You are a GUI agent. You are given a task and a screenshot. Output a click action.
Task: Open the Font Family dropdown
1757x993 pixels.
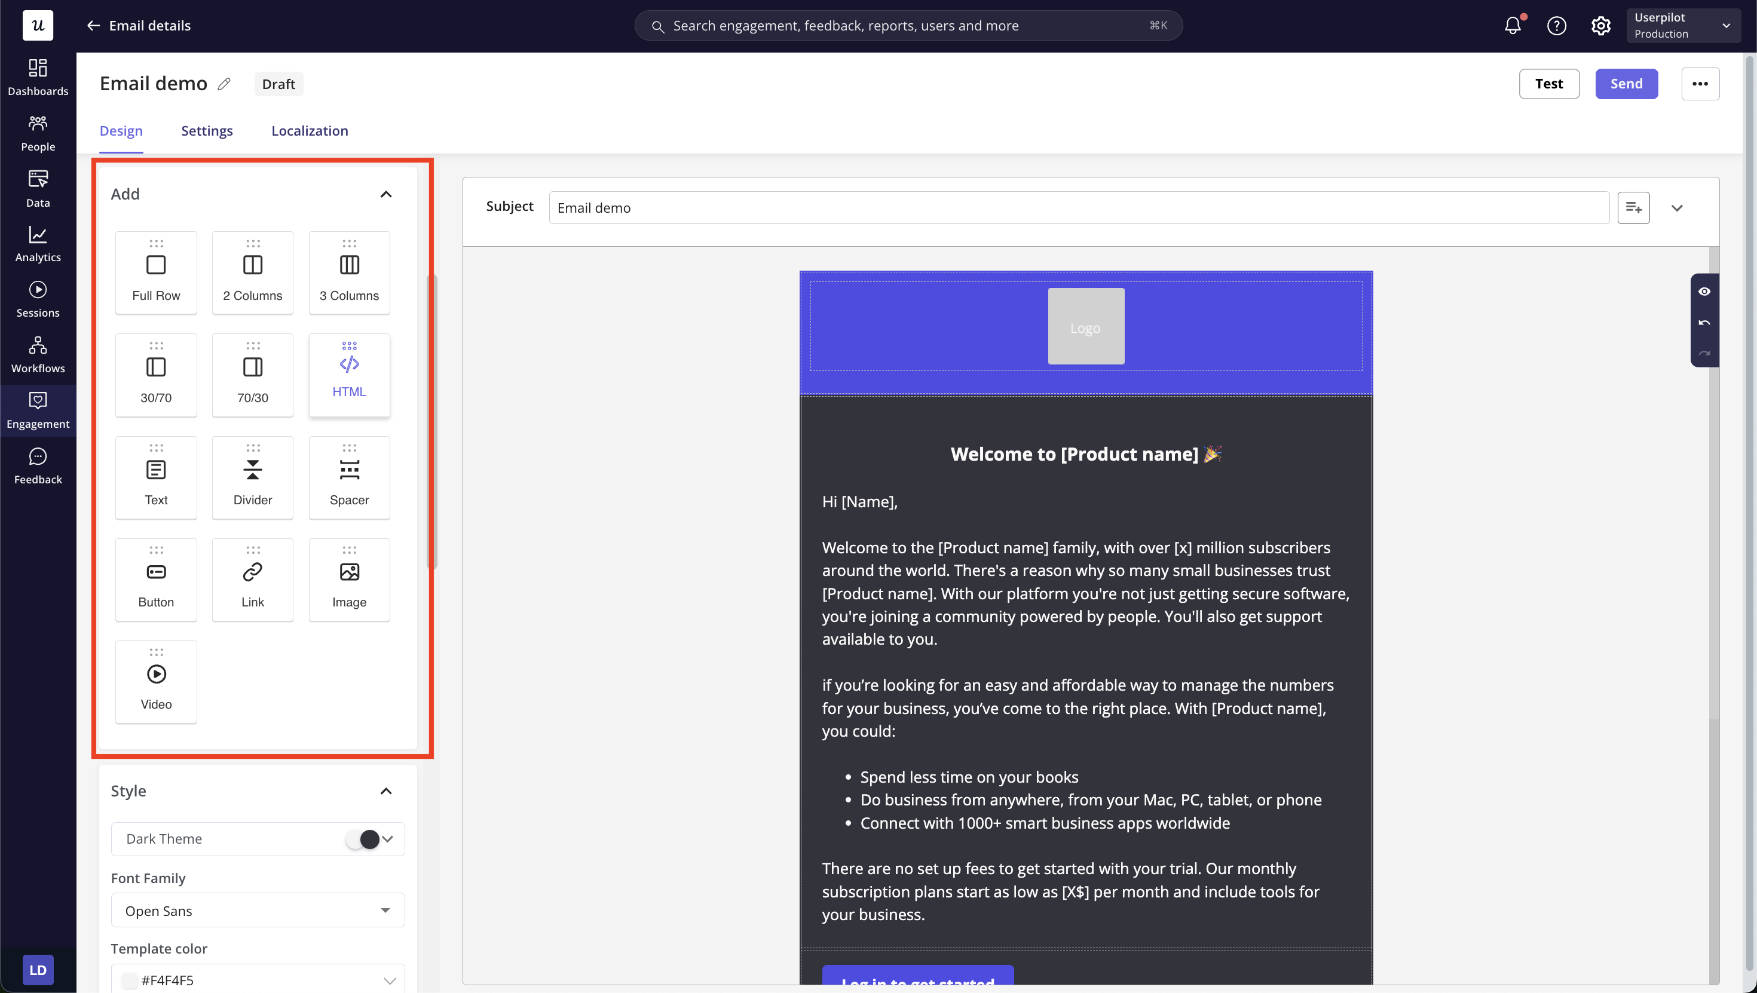[x=258, y=911]
